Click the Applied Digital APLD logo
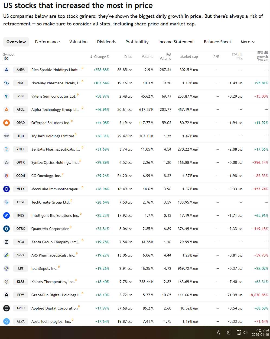Screen dimensions: 270x339 6,308
